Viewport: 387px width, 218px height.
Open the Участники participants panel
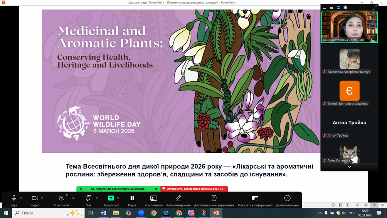tap(61, 198)
